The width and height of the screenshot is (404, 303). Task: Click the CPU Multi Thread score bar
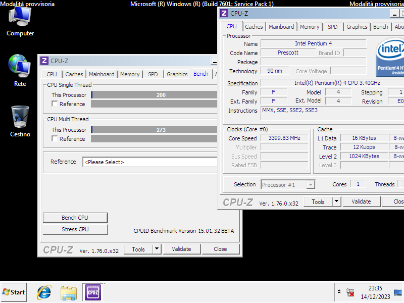coord(154,129)
